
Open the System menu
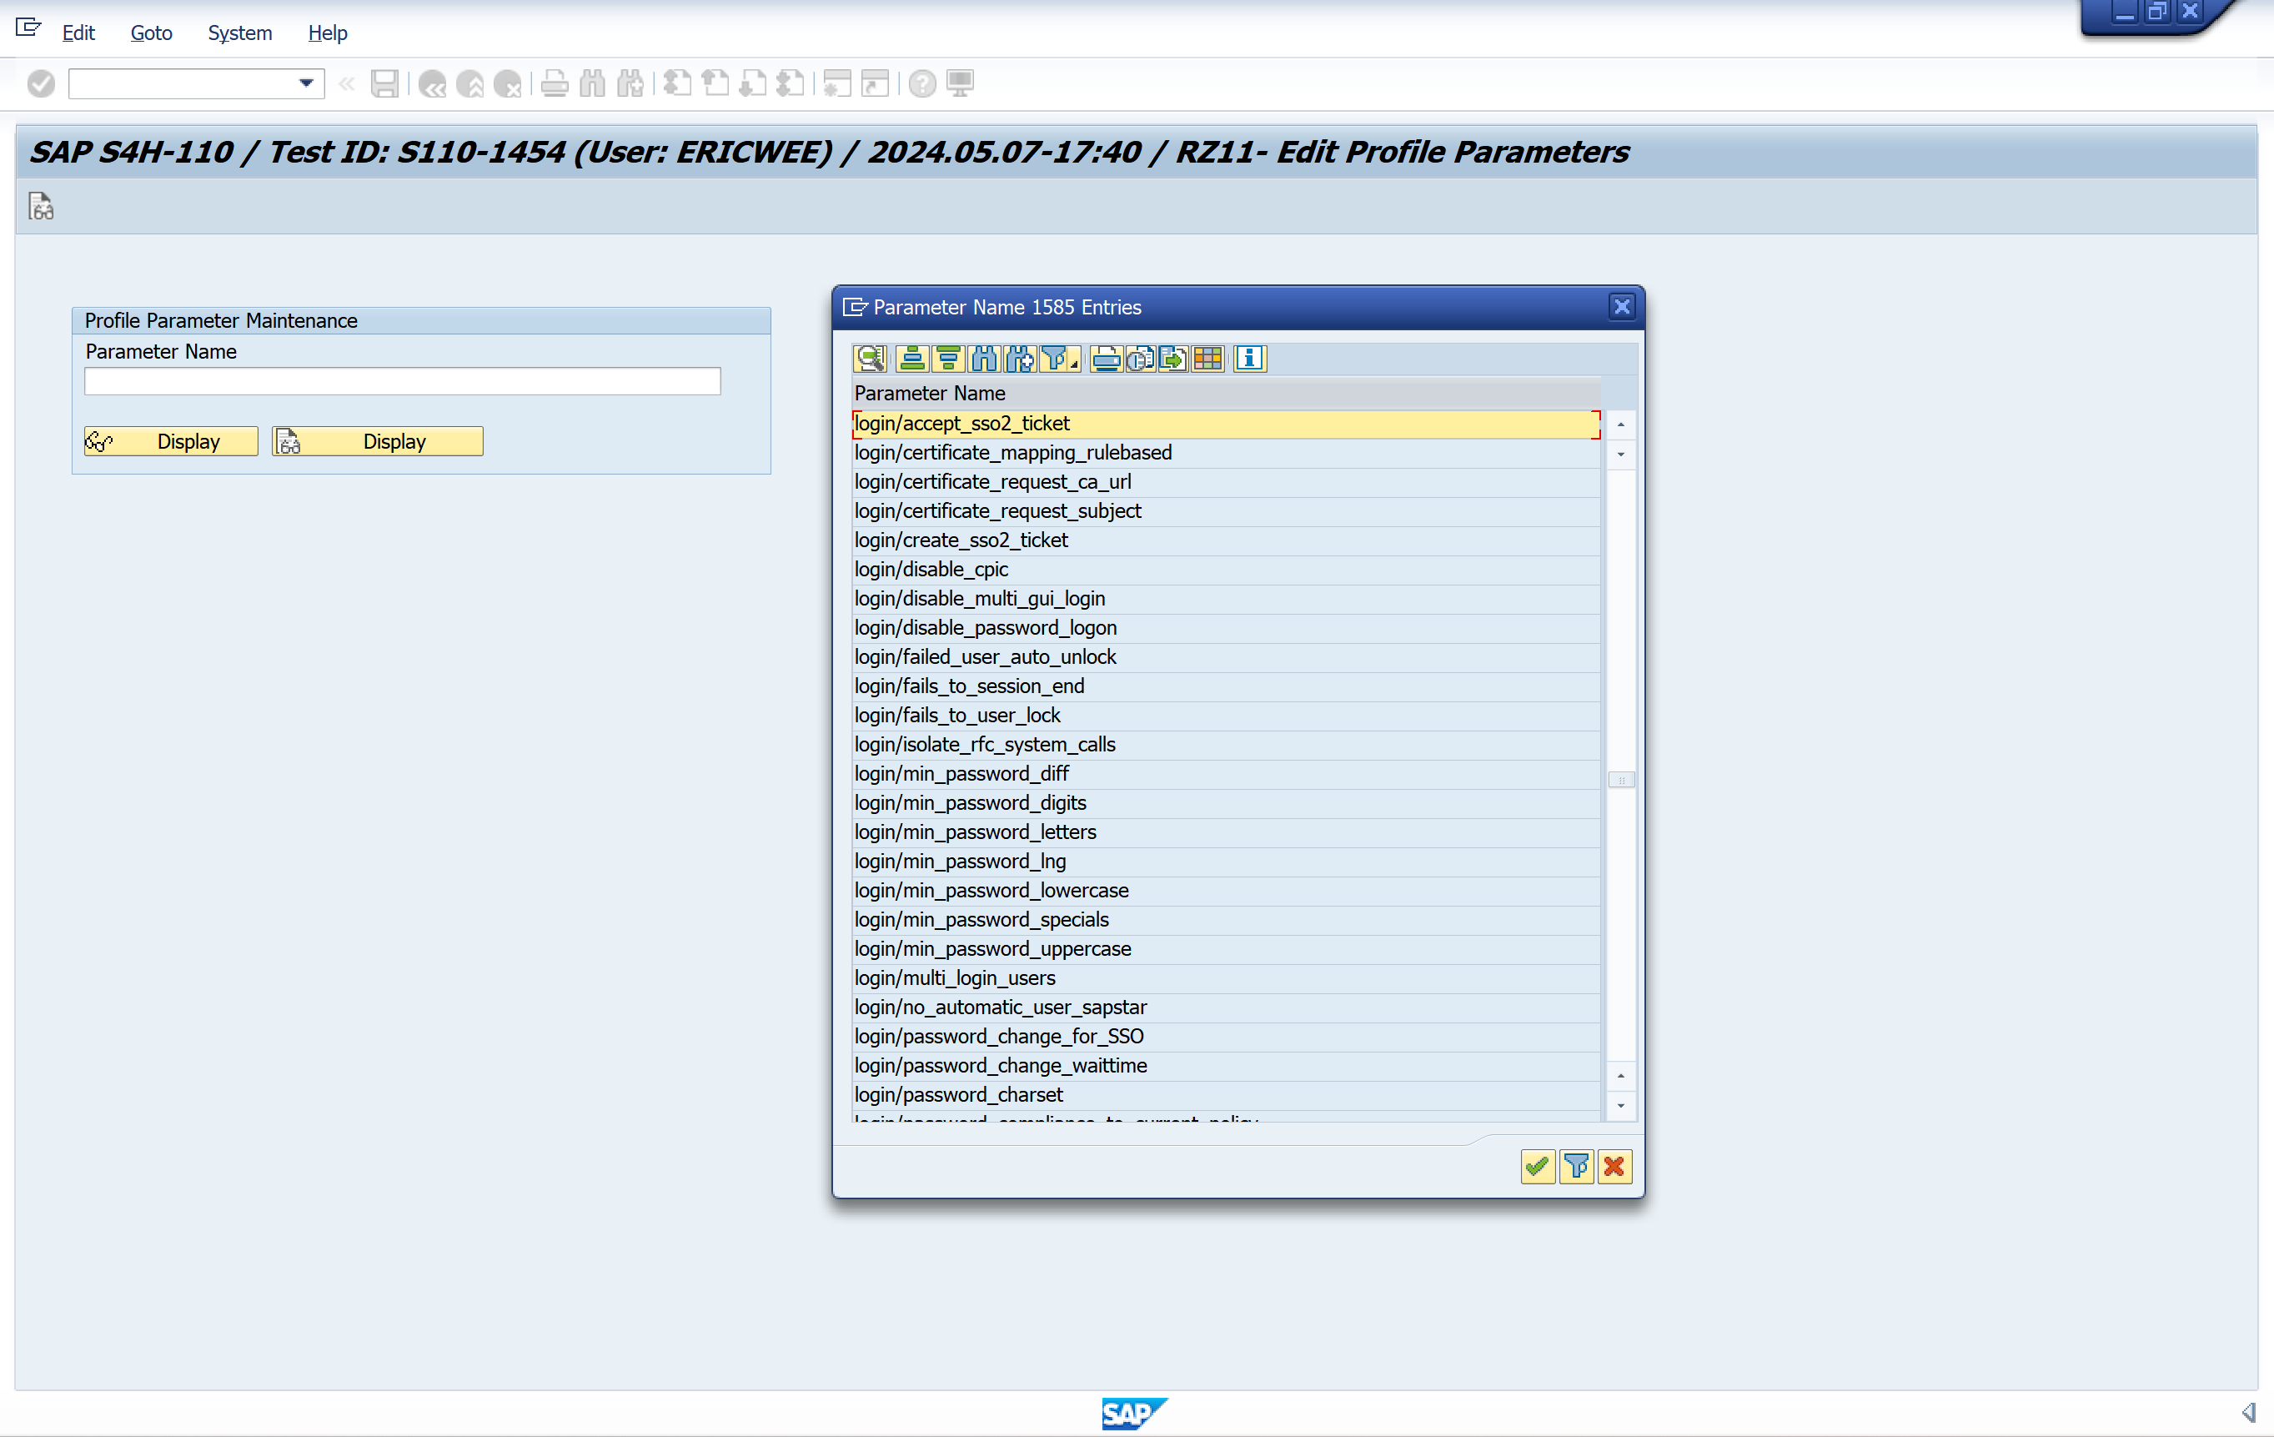pos(239,33)
